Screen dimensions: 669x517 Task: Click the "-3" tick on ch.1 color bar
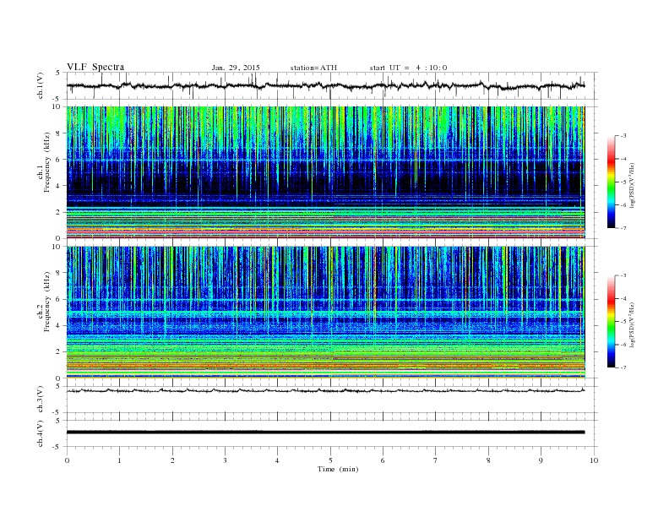pyautogui.click(x=623, y=136)
